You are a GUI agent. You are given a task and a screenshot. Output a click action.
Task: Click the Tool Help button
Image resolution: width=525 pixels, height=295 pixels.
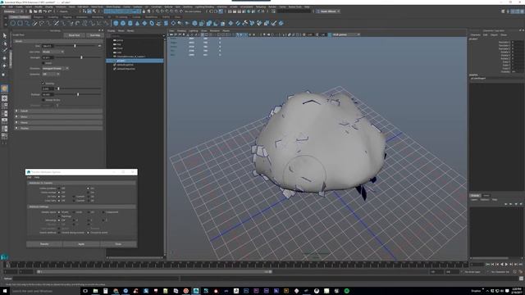[95, 35]
